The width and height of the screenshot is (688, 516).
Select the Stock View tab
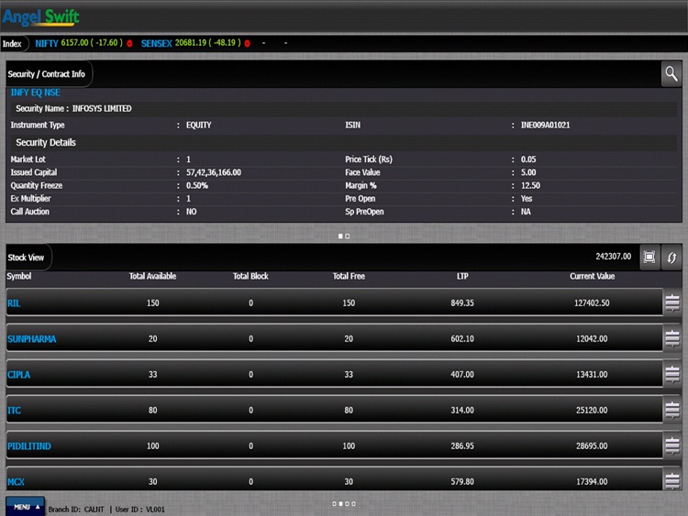tap(27, 258)
